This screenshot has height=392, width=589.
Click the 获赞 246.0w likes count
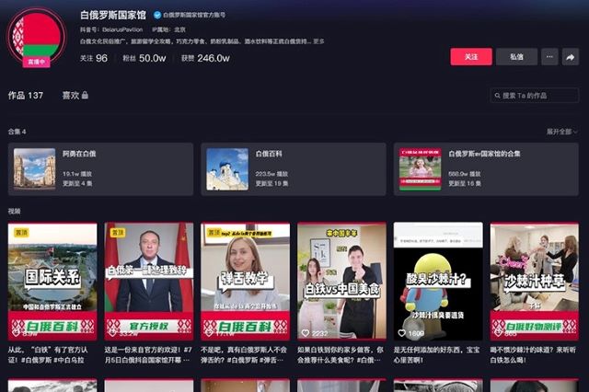tap(205, 58)
